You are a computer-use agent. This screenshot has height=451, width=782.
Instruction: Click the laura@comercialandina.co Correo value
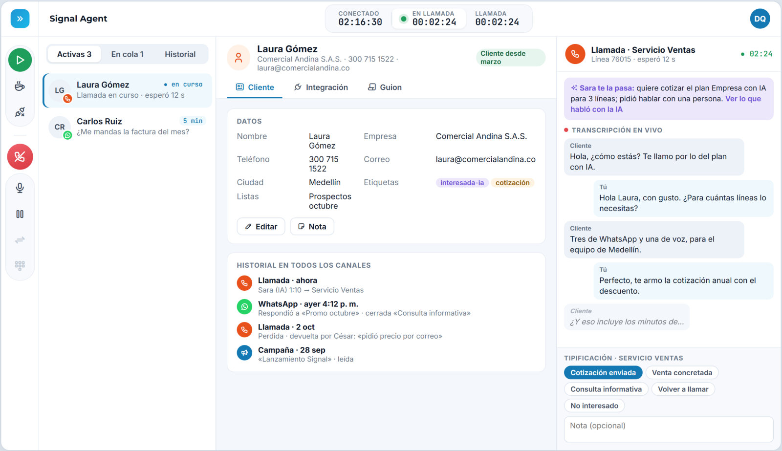point(485,159)
